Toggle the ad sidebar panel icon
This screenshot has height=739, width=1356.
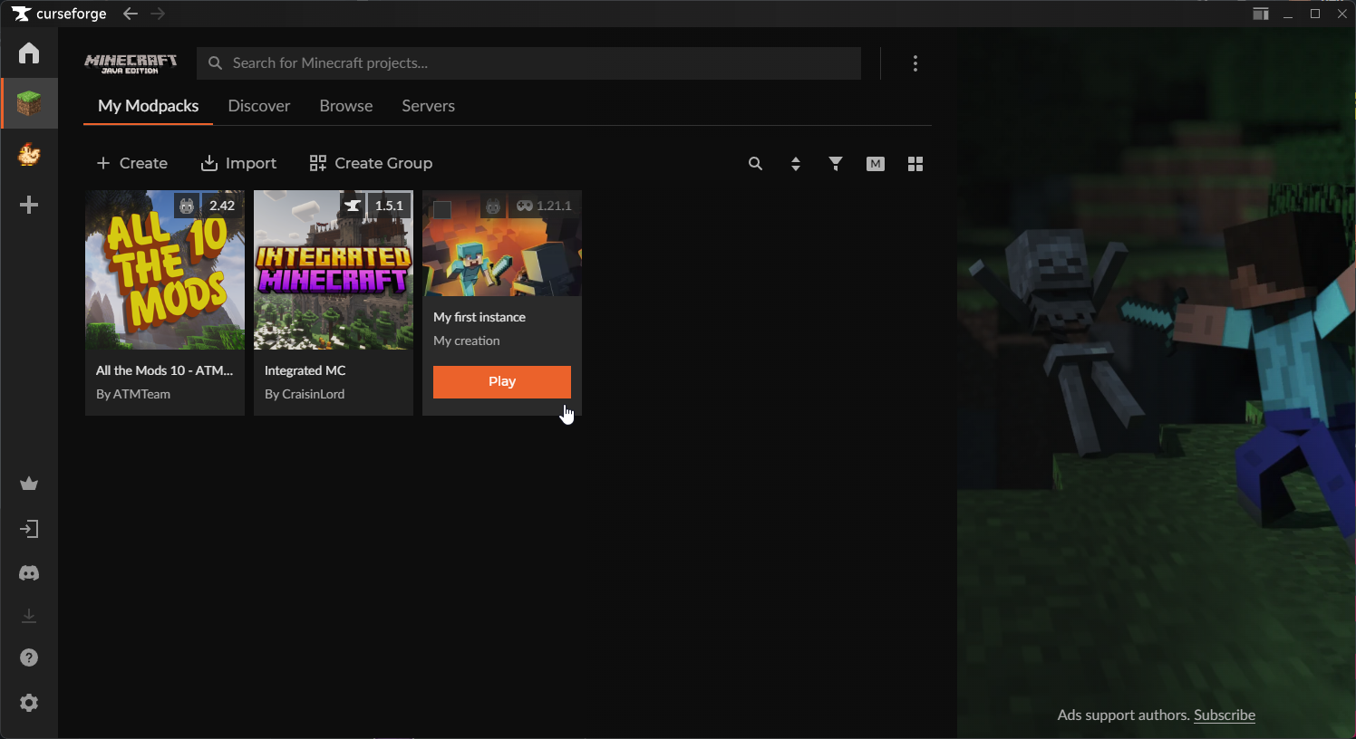coord(1261,14)
